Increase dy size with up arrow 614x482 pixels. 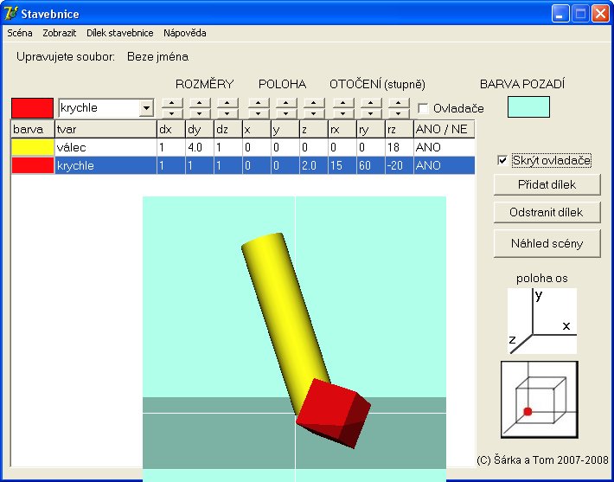pyautogui.click(x=200, y=103)
